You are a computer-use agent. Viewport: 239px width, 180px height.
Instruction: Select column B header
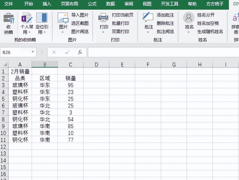[45, 65]
